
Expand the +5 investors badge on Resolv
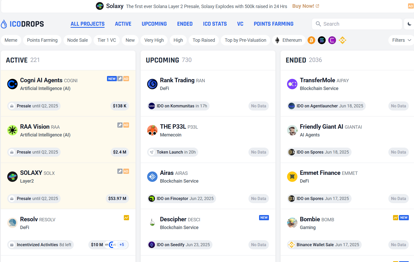(122, 245)
